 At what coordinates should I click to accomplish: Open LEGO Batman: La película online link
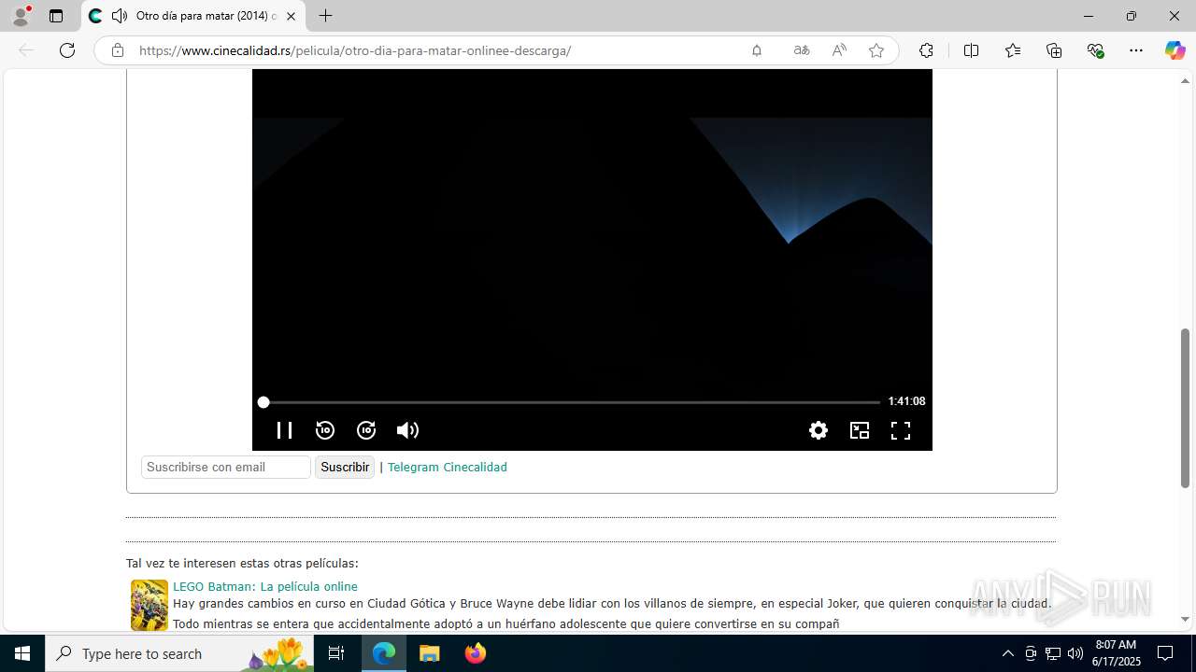tap(265, 586)
